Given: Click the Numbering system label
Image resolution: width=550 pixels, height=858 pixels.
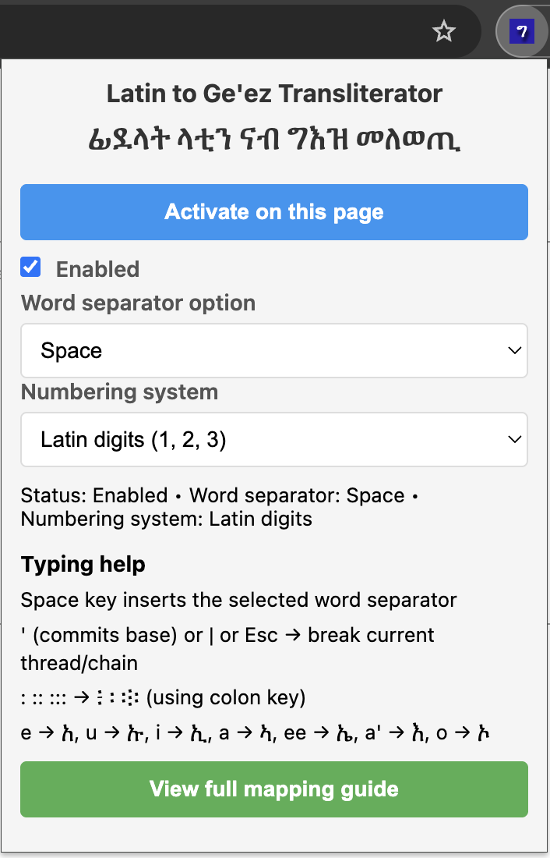Looking at the screenshot, I should pos(119,392).
